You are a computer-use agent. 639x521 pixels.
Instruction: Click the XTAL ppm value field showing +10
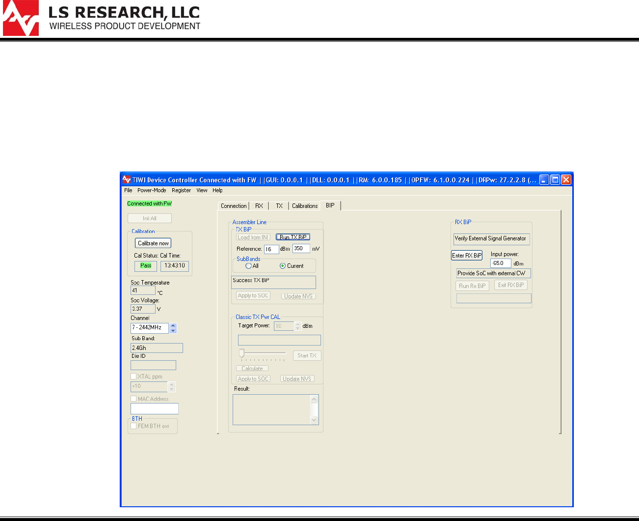click(150, 387)
